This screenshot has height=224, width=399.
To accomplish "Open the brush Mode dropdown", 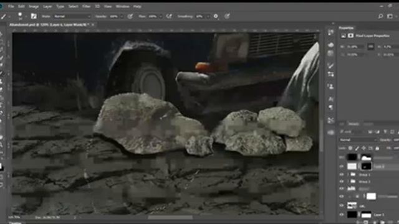I will pos(72,16).
